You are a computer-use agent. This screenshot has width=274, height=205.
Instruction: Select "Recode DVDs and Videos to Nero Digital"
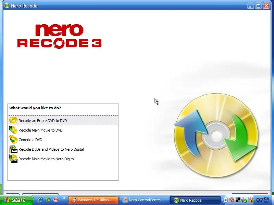51,149
